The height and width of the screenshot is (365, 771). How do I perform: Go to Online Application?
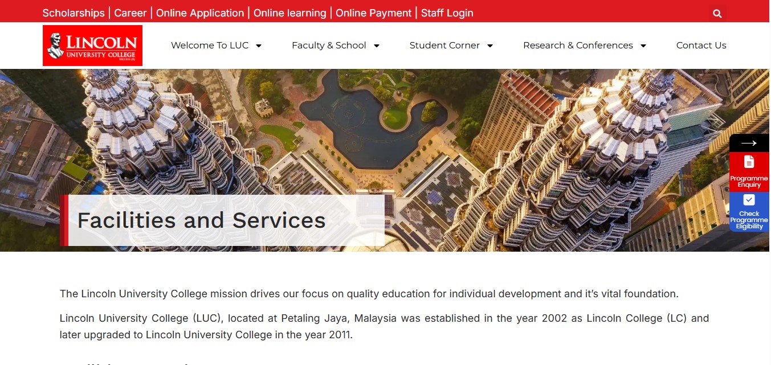click(200, 13)
